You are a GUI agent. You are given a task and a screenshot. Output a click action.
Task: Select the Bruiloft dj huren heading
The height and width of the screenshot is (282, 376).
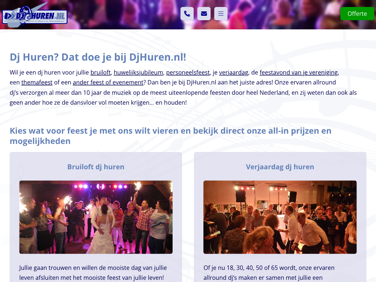[96, 167]
